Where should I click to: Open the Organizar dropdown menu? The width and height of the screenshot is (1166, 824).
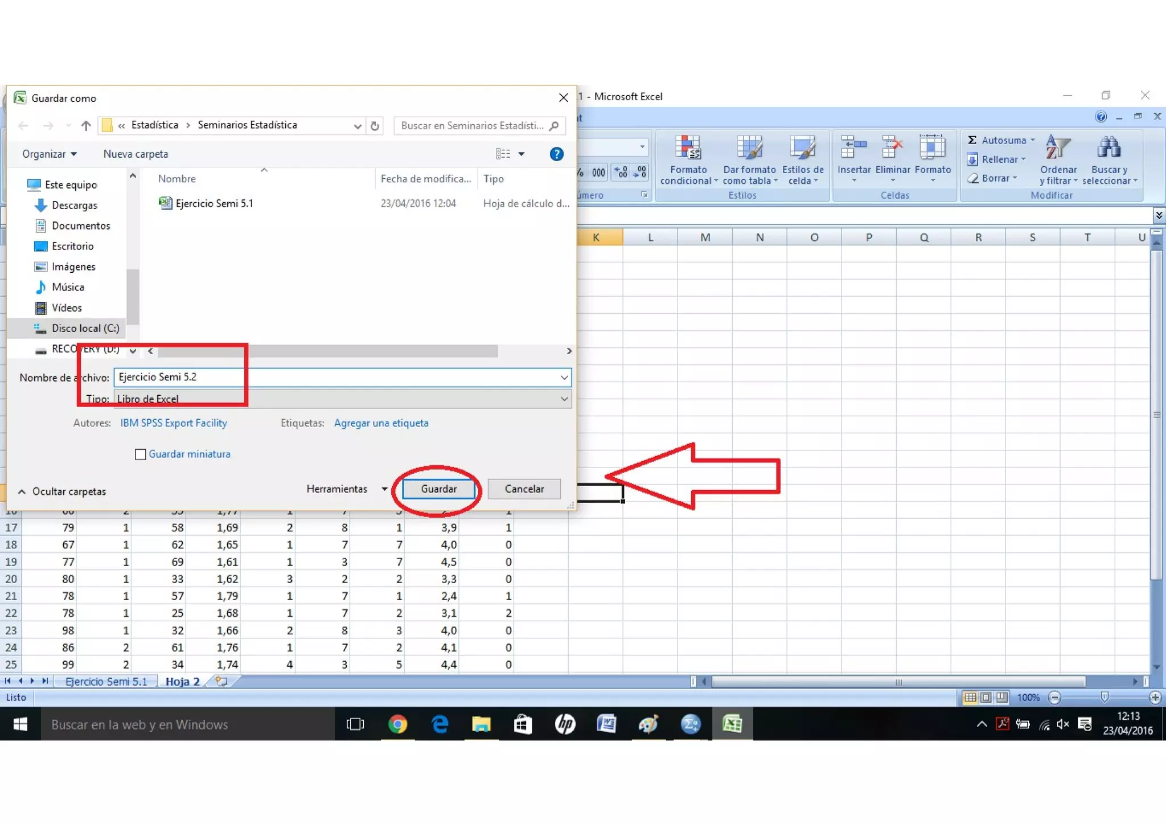pos(50,154)
